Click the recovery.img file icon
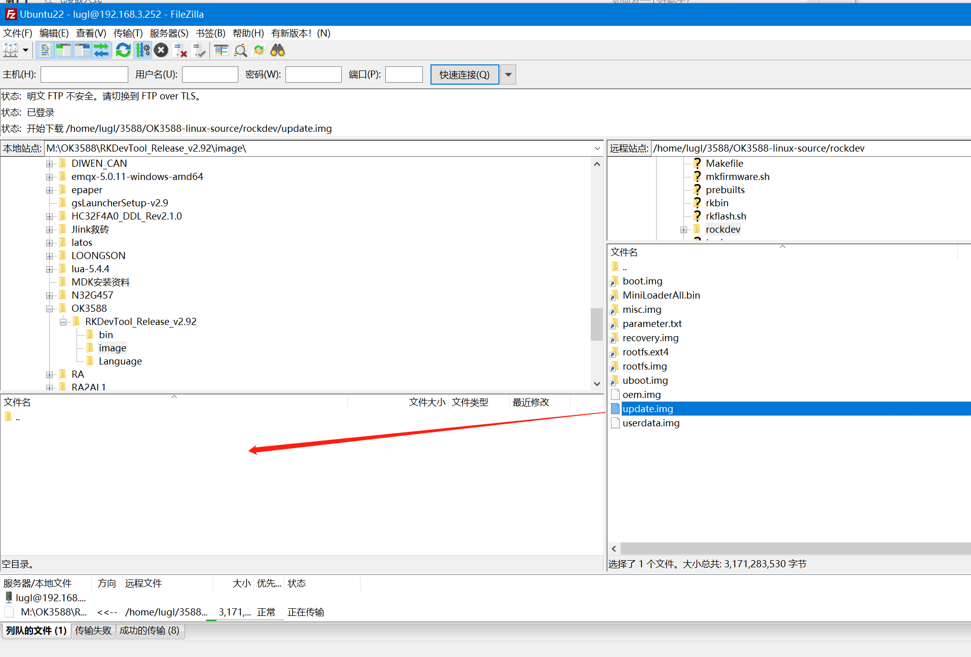Viewport: 971px width, 657px height. tap(615, 338)
